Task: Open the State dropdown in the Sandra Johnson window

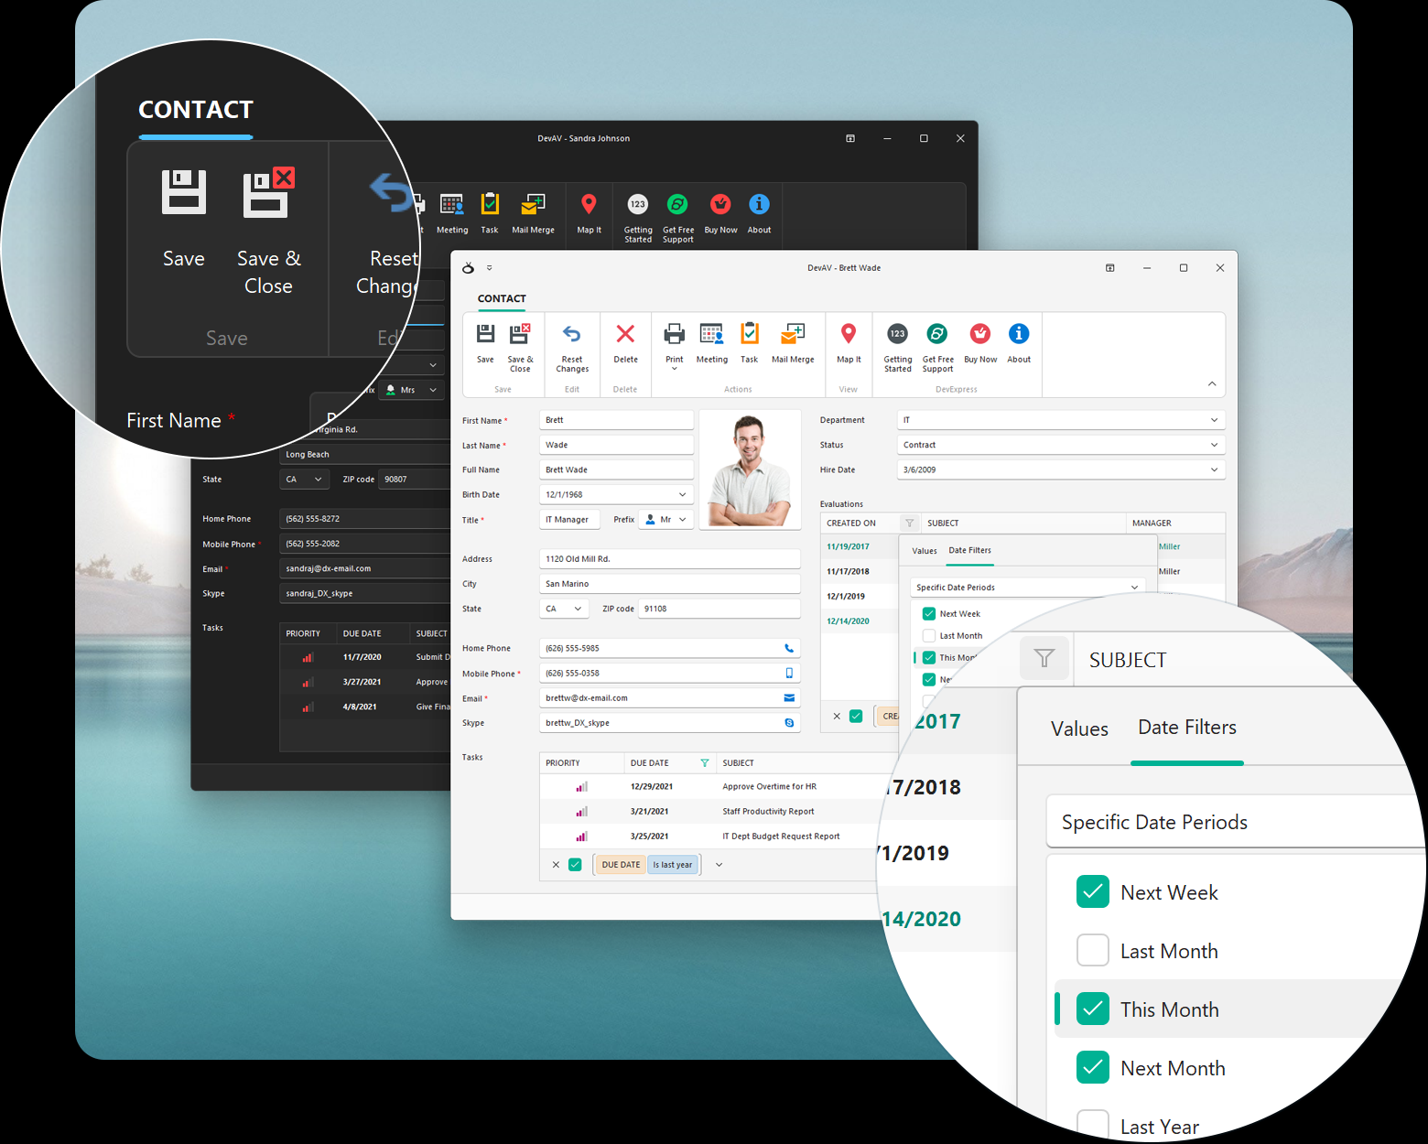Action: 319,479
